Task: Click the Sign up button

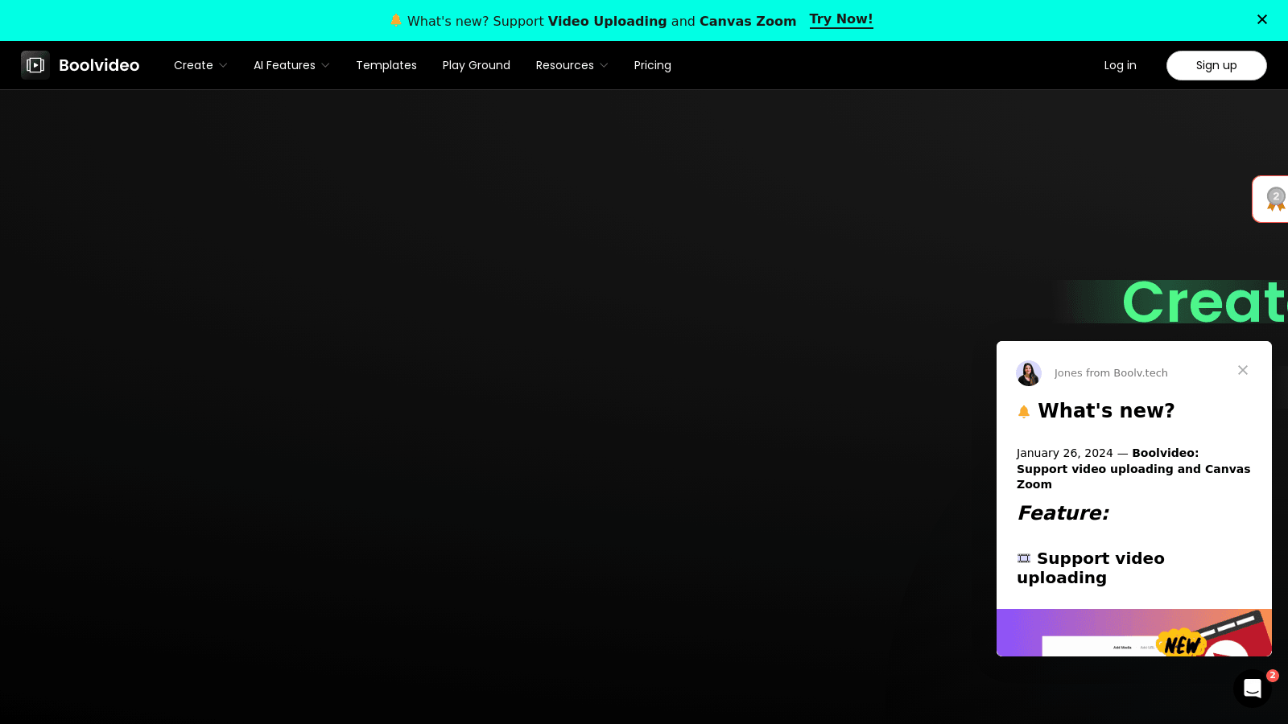Action: click(x=1216, y=65)
